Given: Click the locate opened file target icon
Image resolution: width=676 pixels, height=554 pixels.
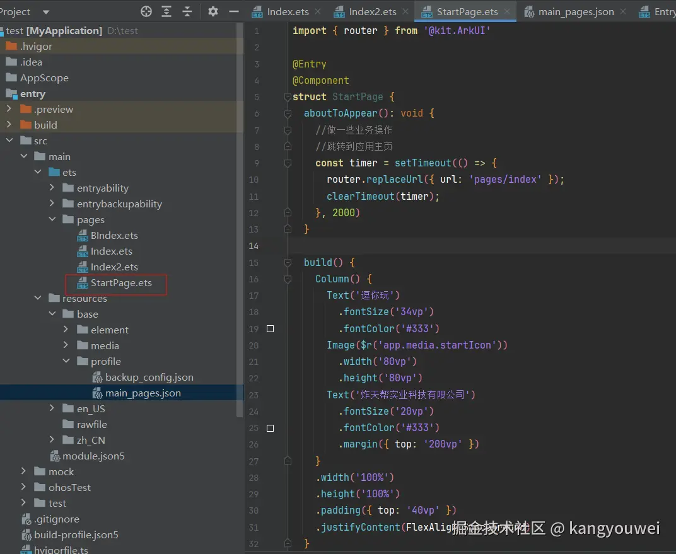Looking at the screenshot, I should pyautogui.click(x=146, y=11).
